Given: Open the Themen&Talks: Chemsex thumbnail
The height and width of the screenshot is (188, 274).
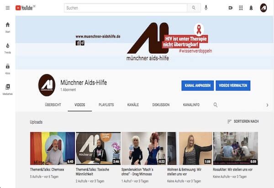Looking at the screenshot, I should 53,149.
